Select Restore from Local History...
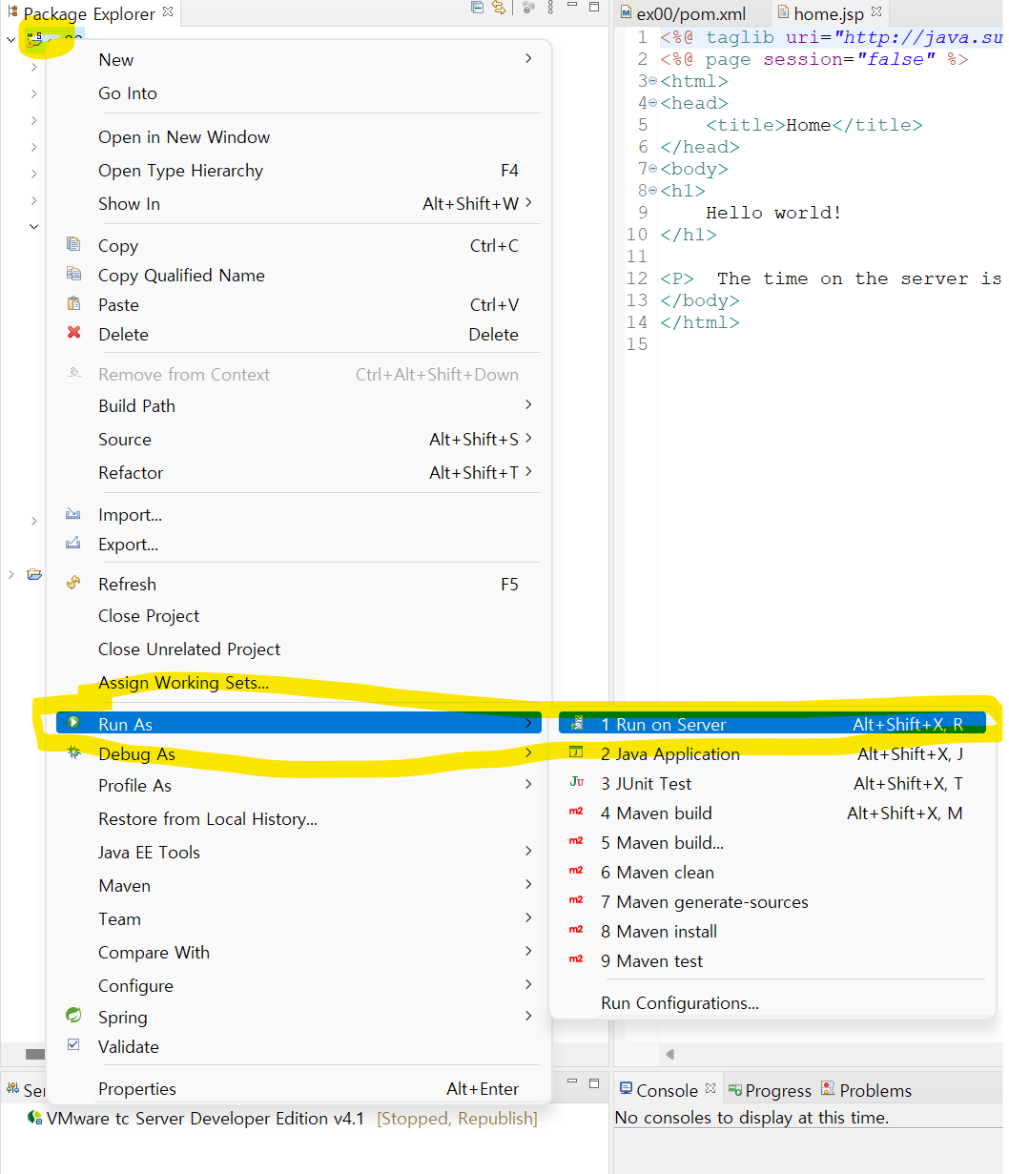This screenshot has height=1174, width=1009. (x=298, y=818)
